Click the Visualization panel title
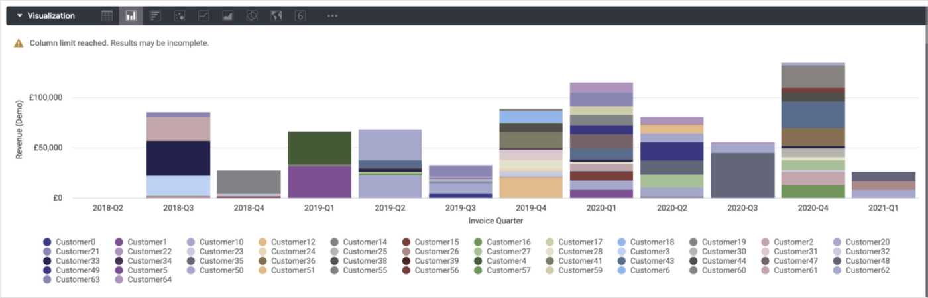The width and height of the screenshot is (928, 298). pos(51,15)
